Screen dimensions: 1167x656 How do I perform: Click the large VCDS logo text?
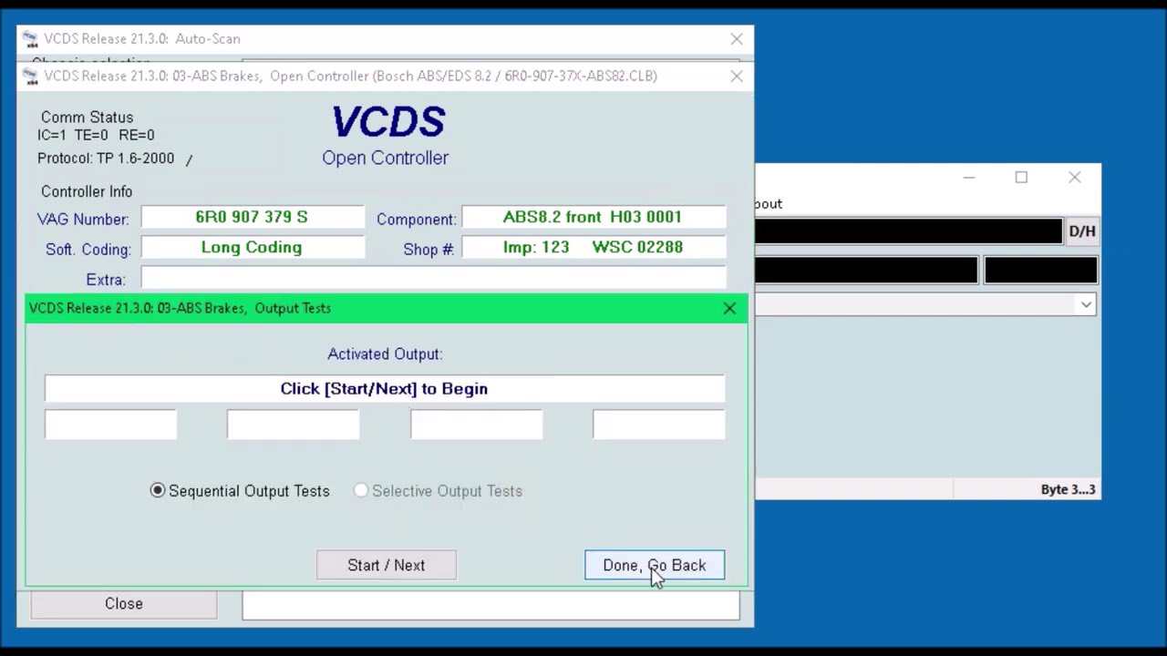click(388, 122)
